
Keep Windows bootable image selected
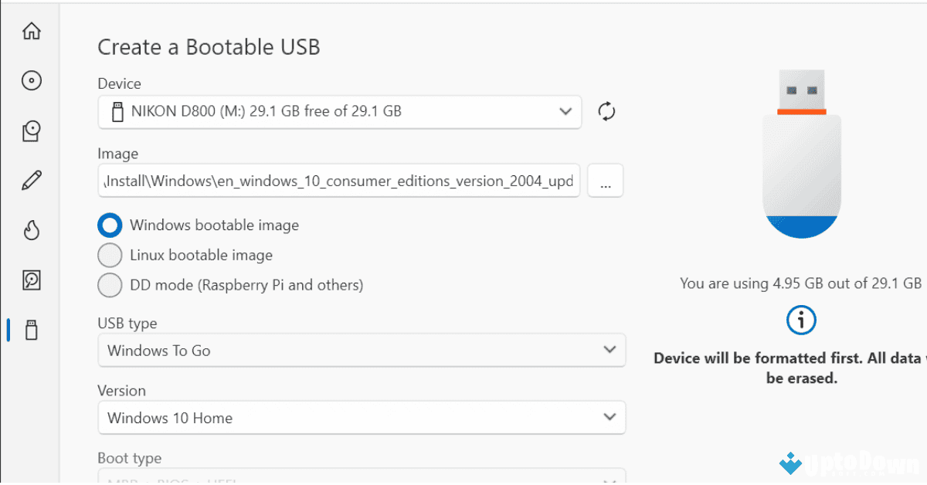[x=110, y=225]
